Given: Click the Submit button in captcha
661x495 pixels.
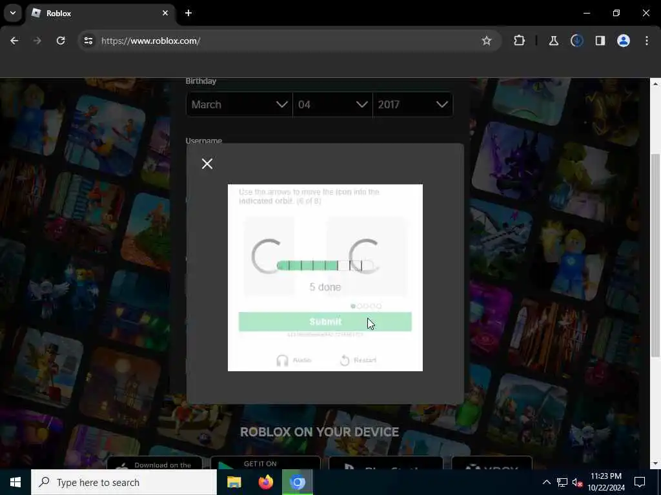Looking at the screenshot, I should (x=325, y=322).
